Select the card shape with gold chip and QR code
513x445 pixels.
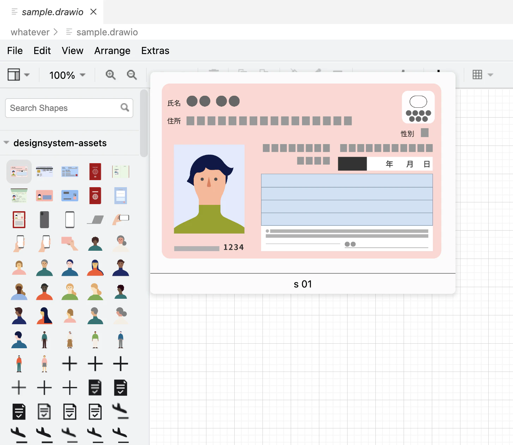pos(44,172)
